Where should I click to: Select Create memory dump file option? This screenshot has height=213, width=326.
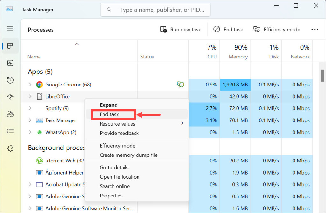point(128,155)
